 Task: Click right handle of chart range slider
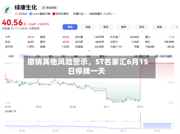(172, 126)
